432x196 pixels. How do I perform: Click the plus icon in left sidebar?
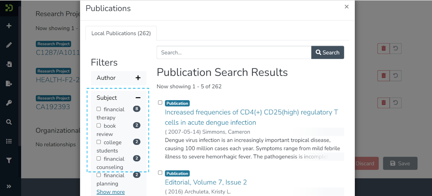9,26
